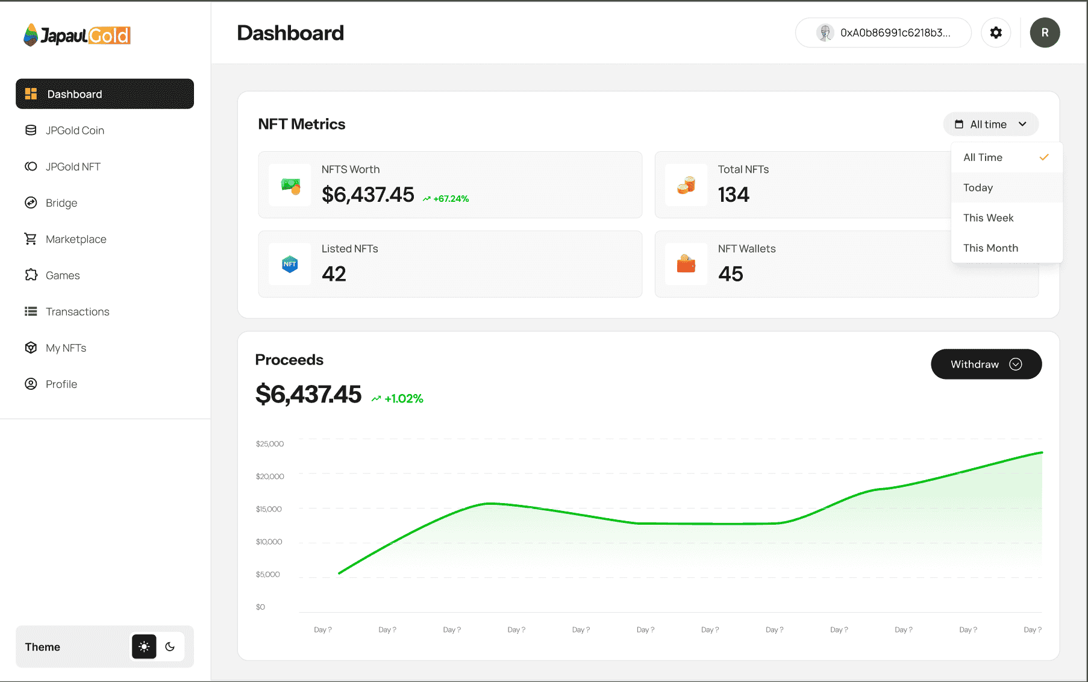
Task: Click the Marketplace cart icon
Action: click(31, 239)
